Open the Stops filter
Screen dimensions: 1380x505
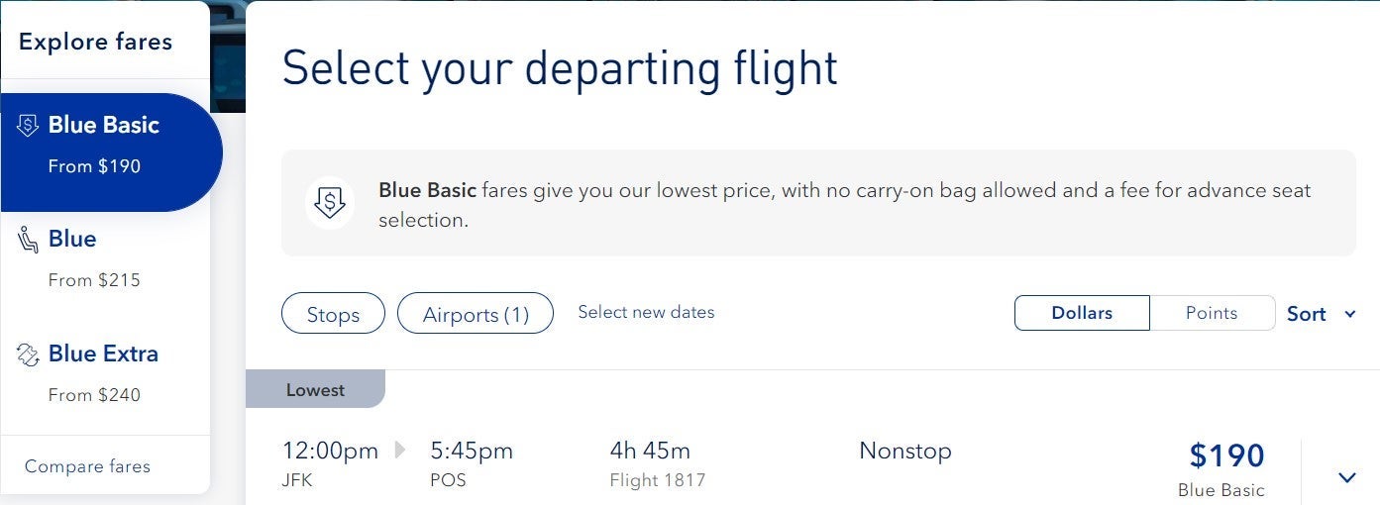[x=333, y=315]
